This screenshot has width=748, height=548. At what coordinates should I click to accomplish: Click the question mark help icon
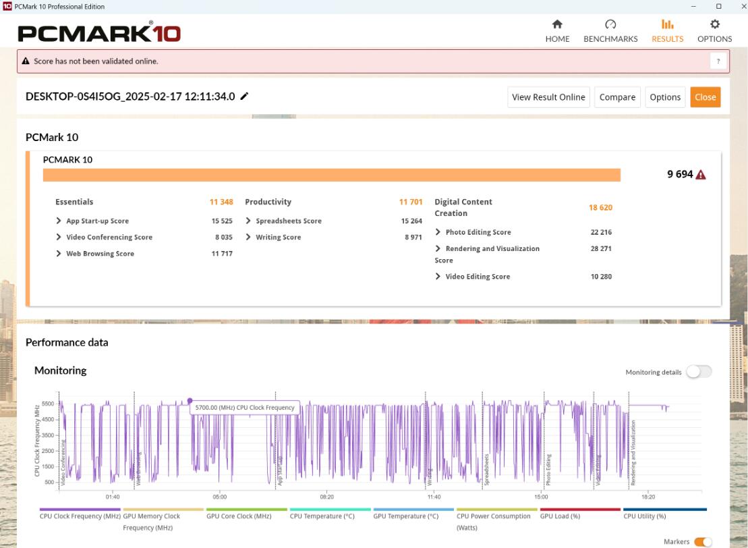click(x=718, y=61)
